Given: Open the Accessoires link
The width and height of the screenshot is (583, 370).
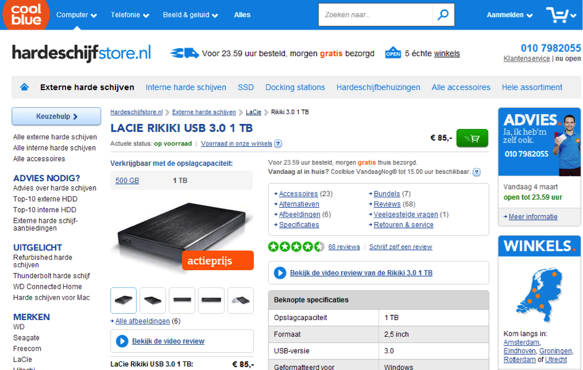Looking at the screenshot, I should (298, 194).
